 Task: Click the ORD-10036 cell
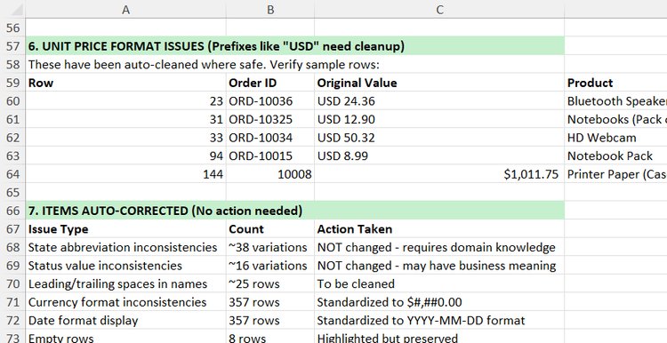270,101
